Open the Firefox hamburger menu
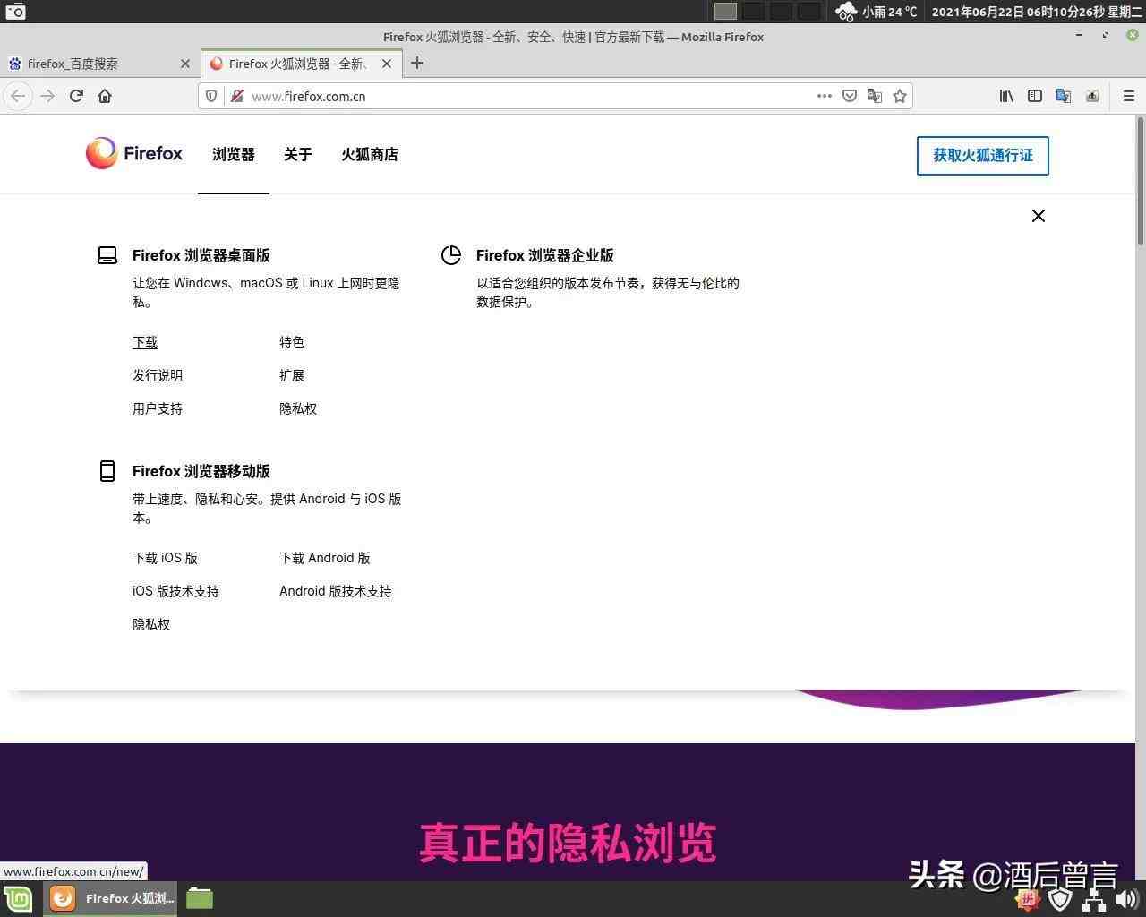Screen dimensions: 1146x917 tap(1128, 96)
